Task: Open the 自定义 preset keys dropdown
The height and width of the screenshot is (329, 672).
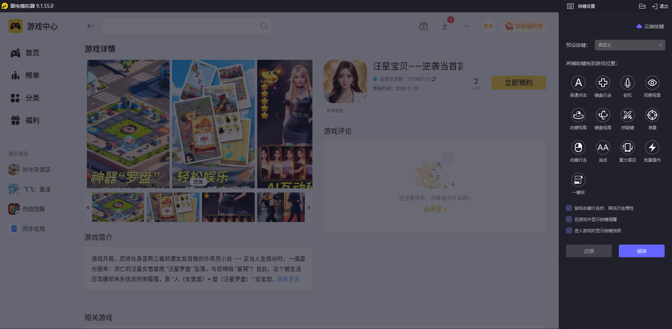Action: click(629, 45)
